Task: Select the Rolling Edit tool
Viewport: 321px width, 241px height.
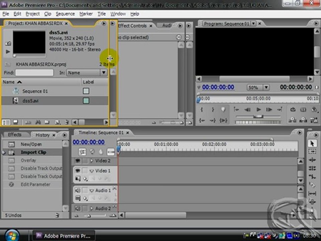Action: click(x=312, y=168)
